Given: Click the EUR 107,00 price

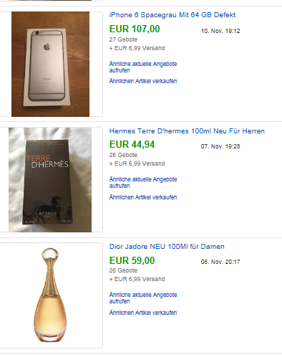Looking at the screenshot, I should coord(135,29).
